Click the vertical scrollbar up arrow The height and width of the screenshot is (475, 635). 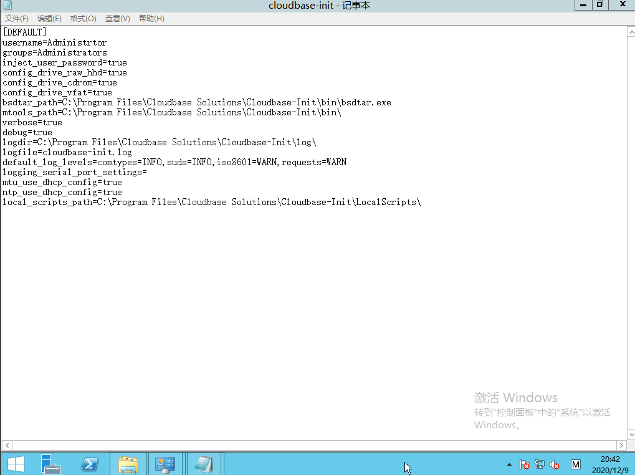click(x=631, y=32)
